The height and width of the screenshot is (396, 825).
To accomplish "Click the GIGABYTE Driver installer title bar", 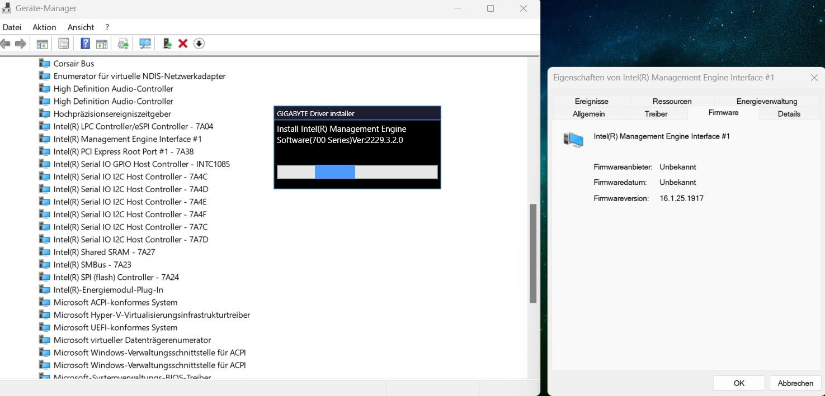I will (357, 113).
